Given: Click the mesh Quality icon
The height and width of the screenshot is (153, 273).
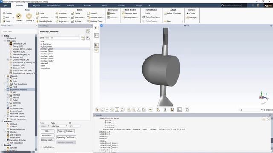Looking at the screenshot, I should point(29,16).
